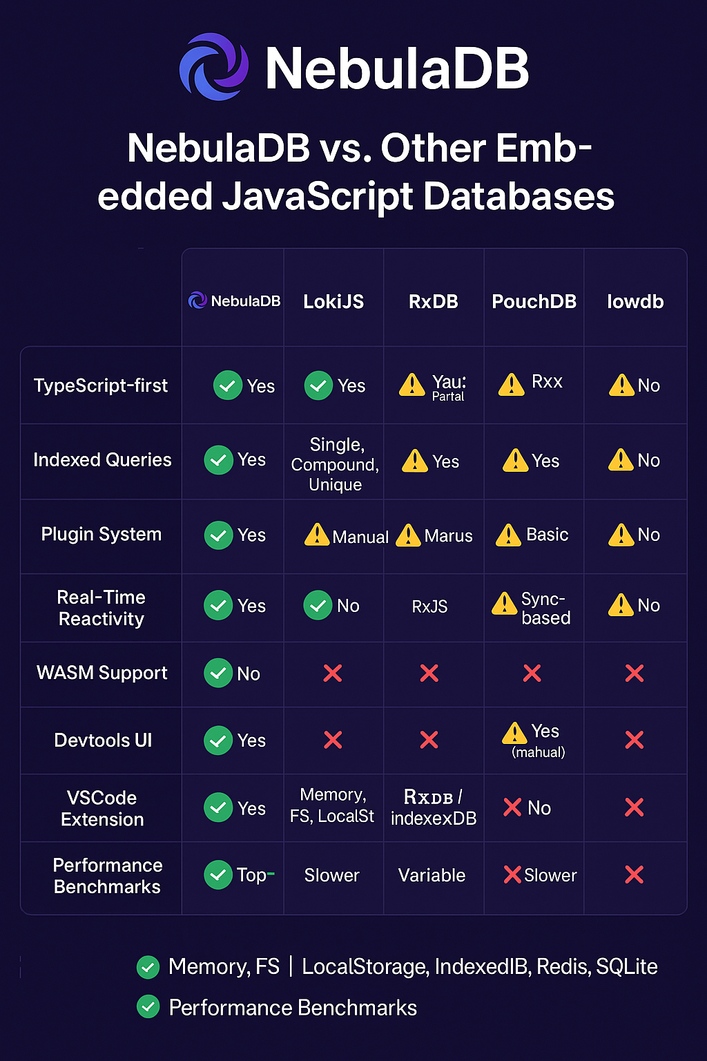Click green check beside 'Top' in Performance row

click(x=218, y=875)
